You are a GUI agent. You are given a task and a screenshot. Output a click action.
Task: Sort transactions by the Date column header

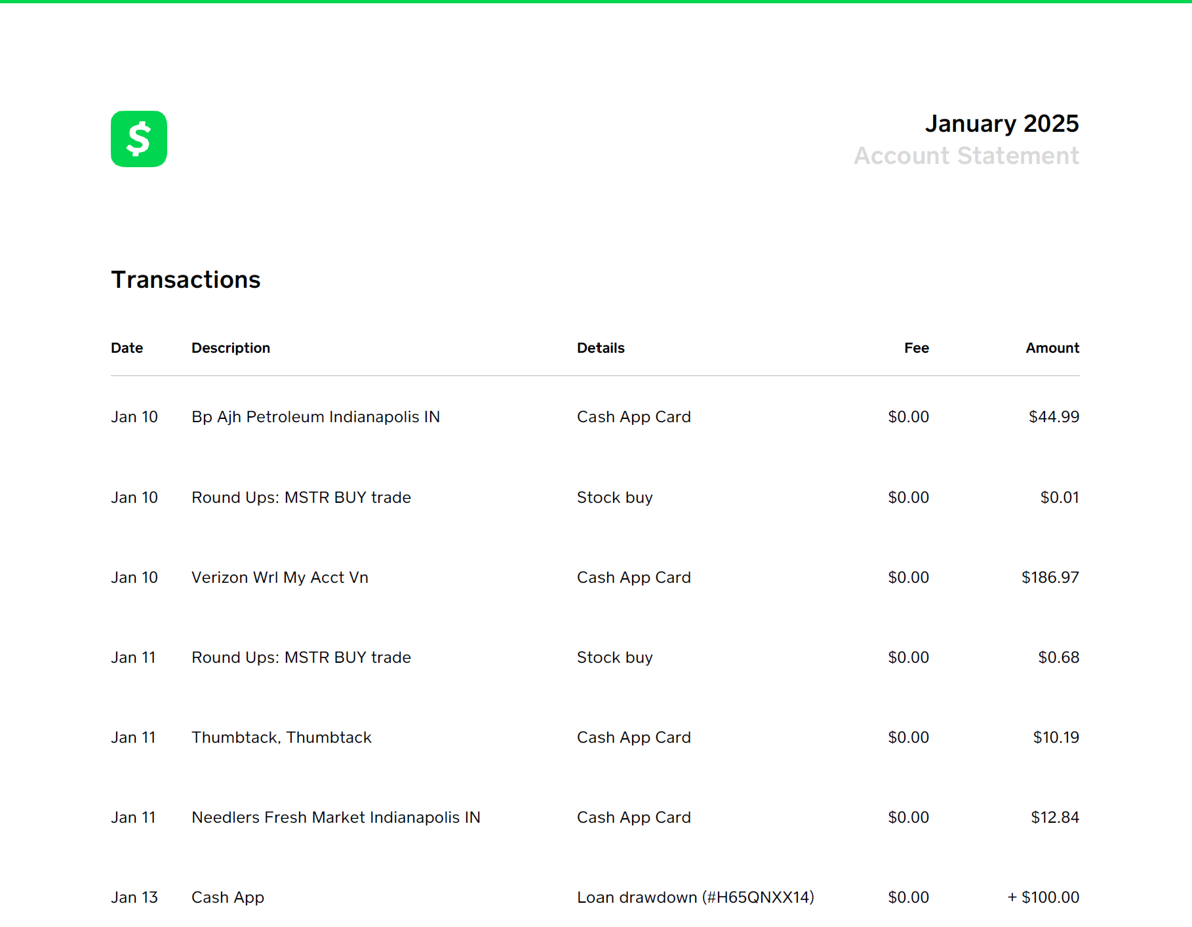coord(127,348)
